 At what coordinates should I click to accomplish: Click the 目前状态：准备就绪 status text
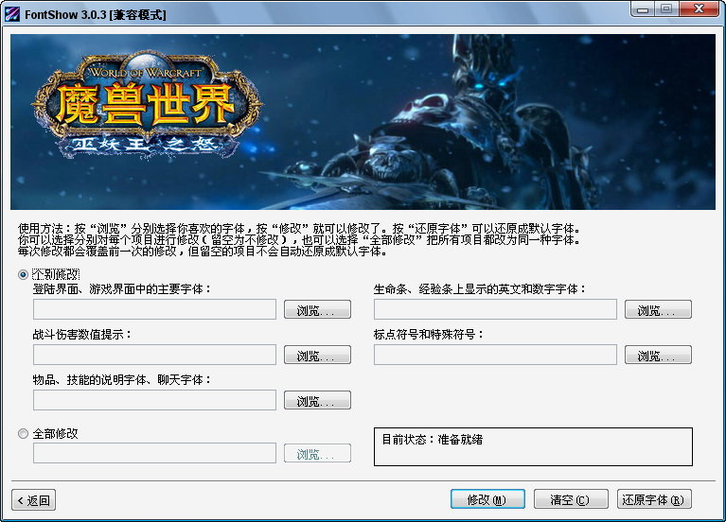pyautogui.click(x=433, y=440)
